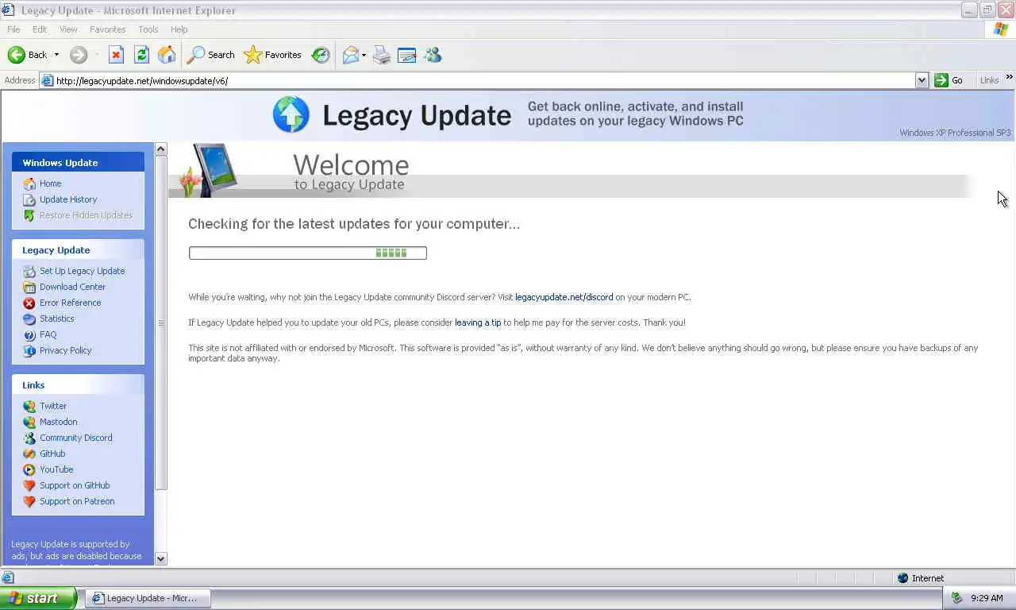Click the YouTube icon in Links

[29, 469]
